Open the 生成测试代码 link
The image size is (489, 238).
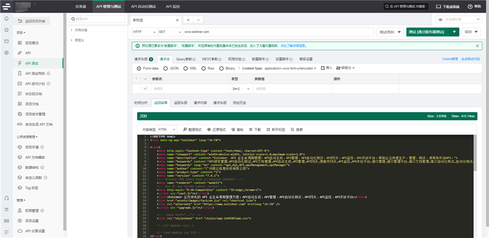(471, 59)
